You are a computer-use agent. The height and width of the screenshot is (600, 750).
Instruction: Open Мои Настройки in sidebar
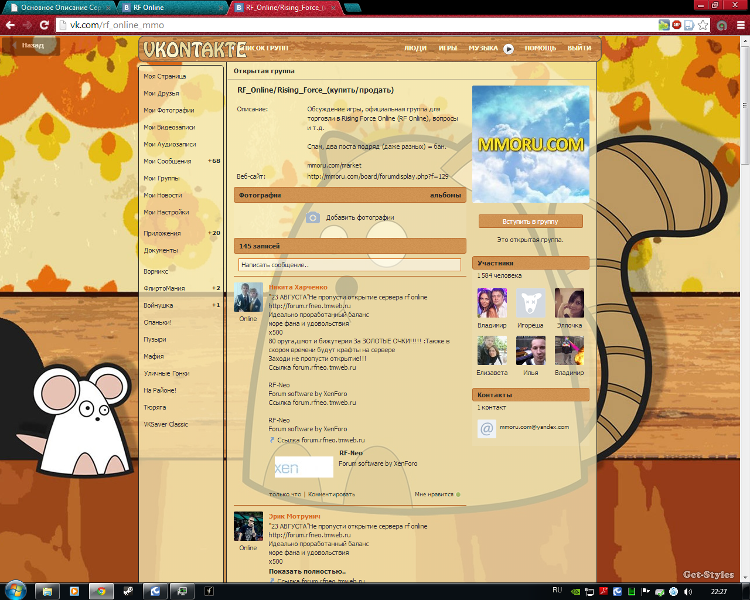pyautogui.click(x=166, y=212)
